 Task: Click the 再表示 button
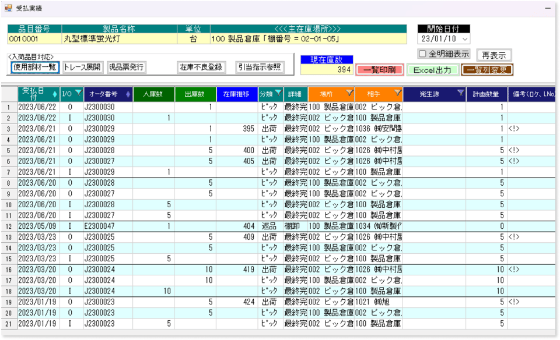tap(494, 55)
